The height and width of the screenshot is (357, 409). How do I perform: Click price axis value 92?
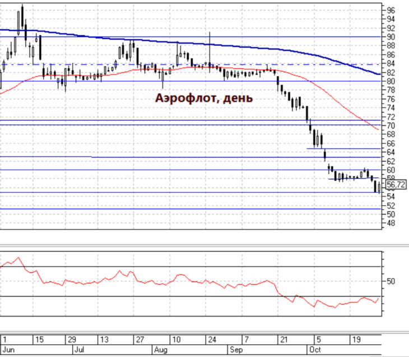click(x=391, y=28)
